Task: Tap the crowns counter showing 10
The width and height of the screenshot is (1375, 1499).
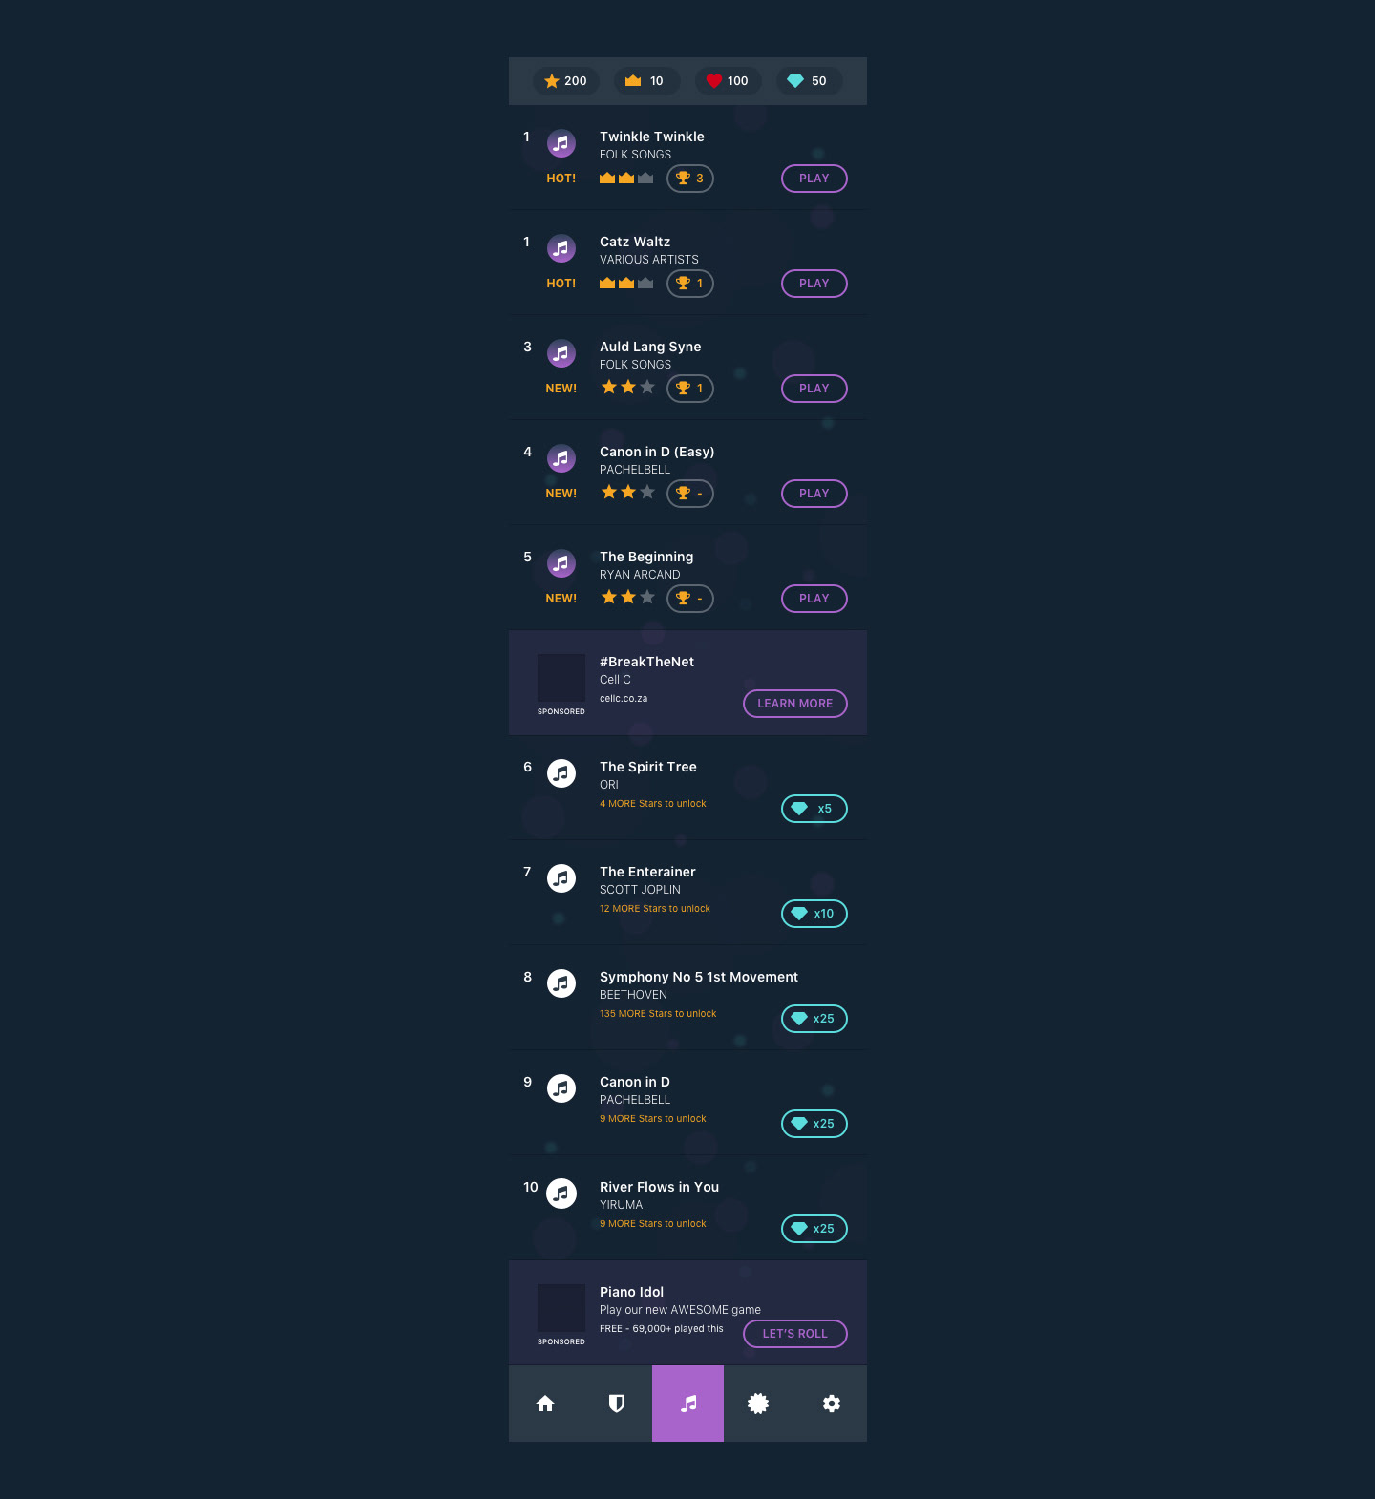Action: 647,81
